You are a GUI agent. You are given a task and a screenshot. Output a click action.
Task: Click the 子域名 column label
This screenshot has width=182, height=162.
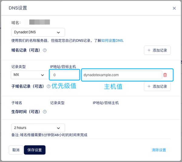click(x=17, y=103)
